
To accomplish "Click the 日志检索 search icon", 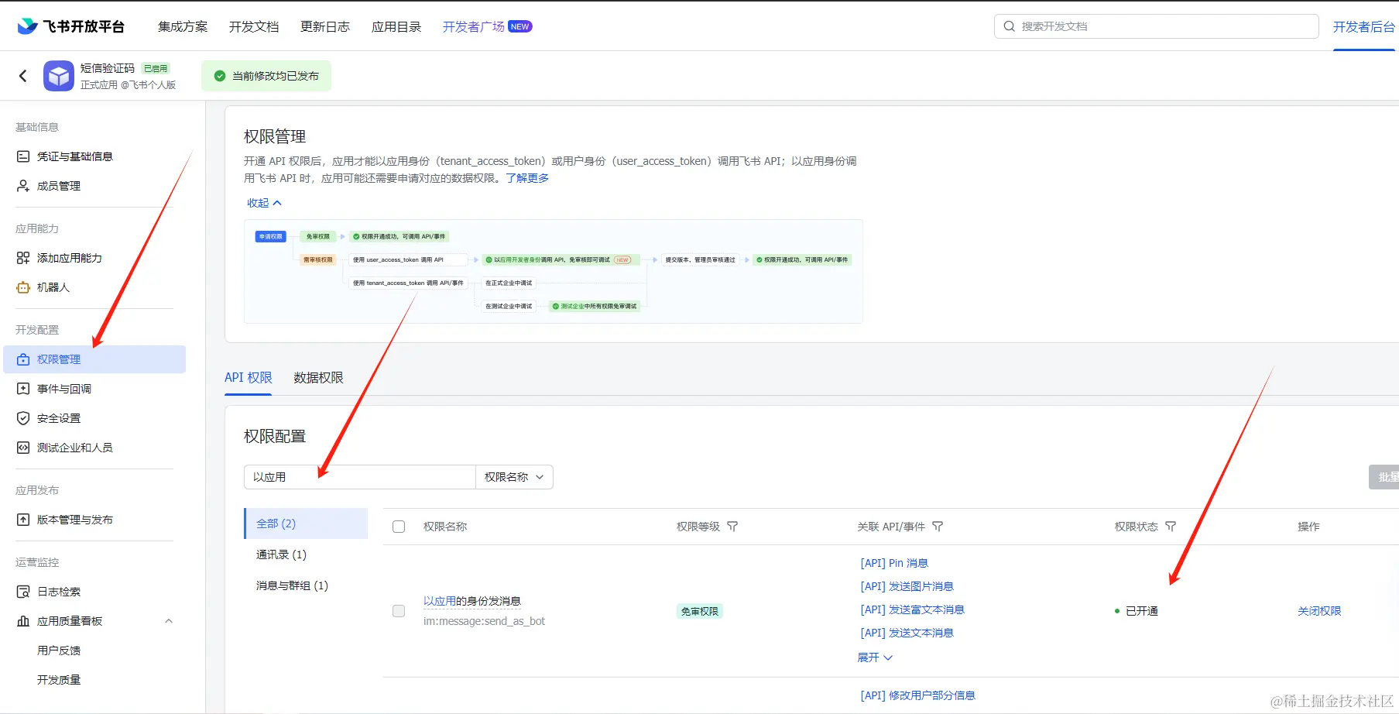I will tap(23, 592).
